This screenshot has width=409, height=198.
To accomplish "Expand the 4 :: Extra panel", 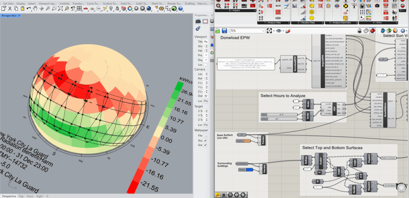I will point(397,23).
